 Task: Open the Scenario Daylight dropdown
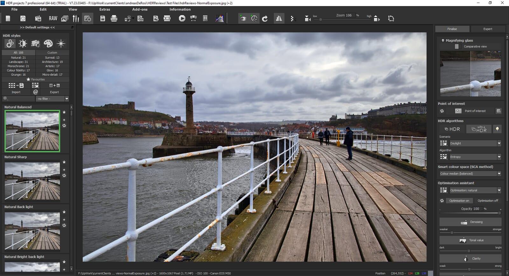(475, 143)
